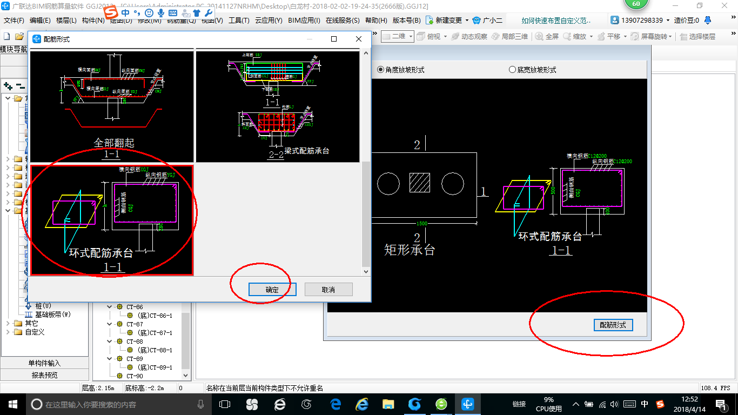Click the Sogou IME toolbox wrench icon
738x415 pixels.
pos(207,12)
